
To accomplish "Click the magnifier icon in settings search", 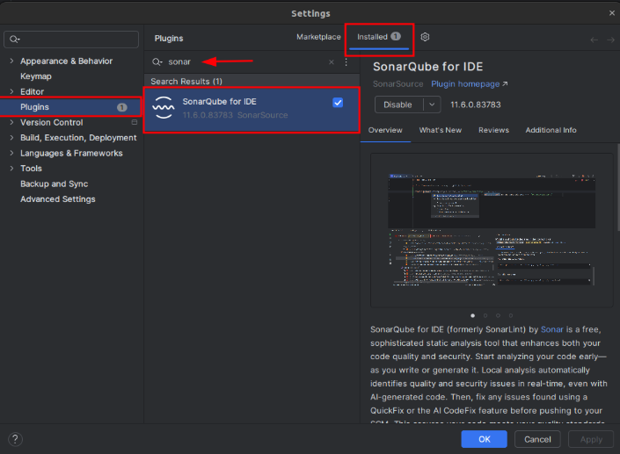I will coord(14,40).
